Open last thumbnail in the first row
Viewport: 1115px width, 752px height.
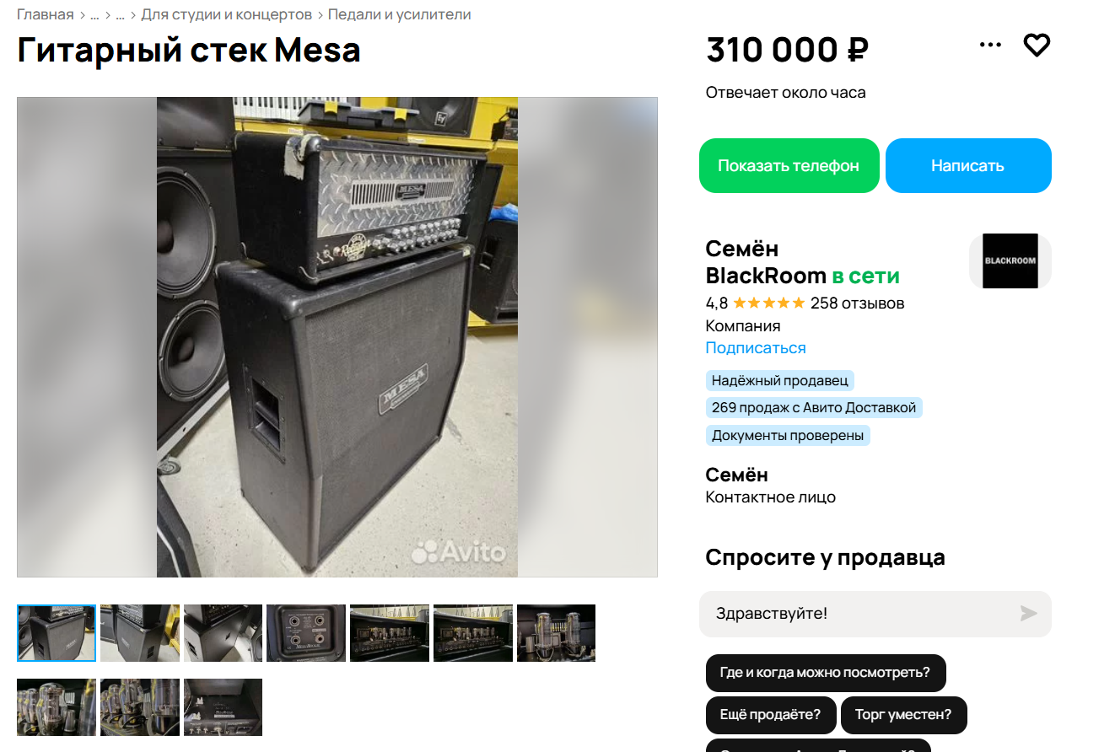(556, 633)
